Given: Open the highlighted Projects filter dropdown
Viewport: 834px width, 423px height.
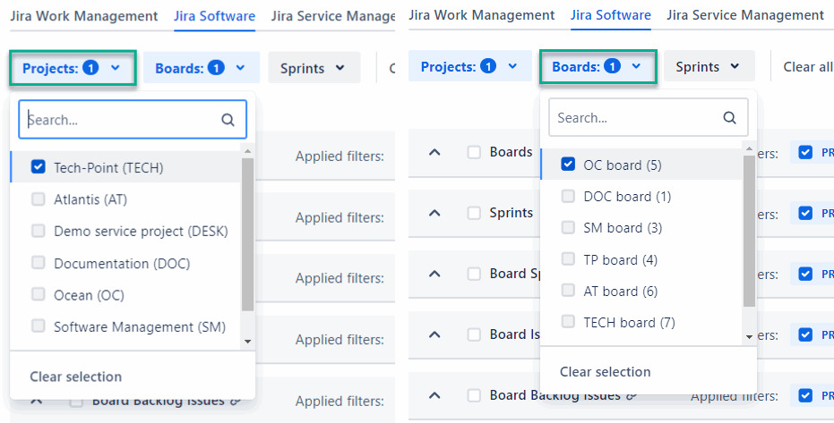Looking at the screenshot, I should point(73,68).
